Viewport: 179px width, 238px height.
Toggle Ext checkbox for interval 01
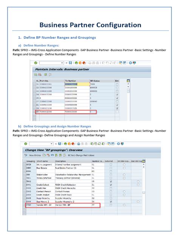point(117,84)
